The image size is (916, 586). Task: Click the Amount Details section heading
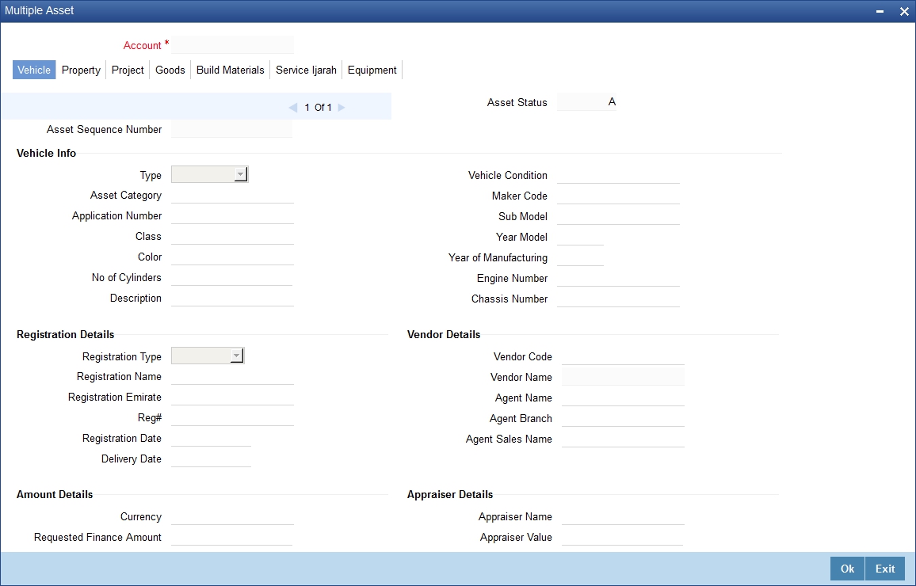pyautogui.click(x=55, y=494)
